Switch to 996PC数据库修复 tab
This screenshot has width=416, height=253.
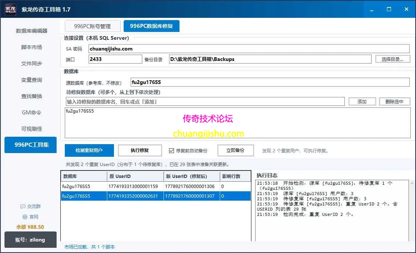(x=151, y=26)
